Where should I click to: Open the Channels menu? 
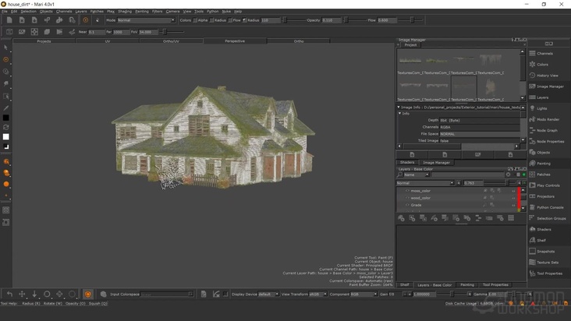[x=64, y=11]
